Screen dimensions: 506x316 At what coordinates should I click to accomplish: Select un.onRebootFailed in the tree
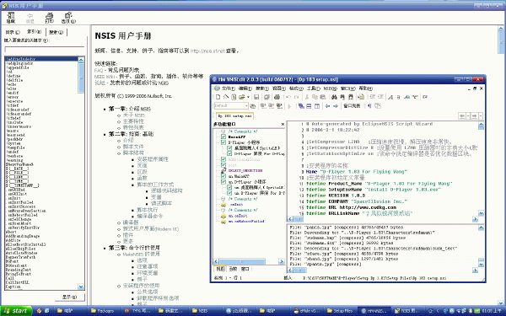[x=246, y=221]
